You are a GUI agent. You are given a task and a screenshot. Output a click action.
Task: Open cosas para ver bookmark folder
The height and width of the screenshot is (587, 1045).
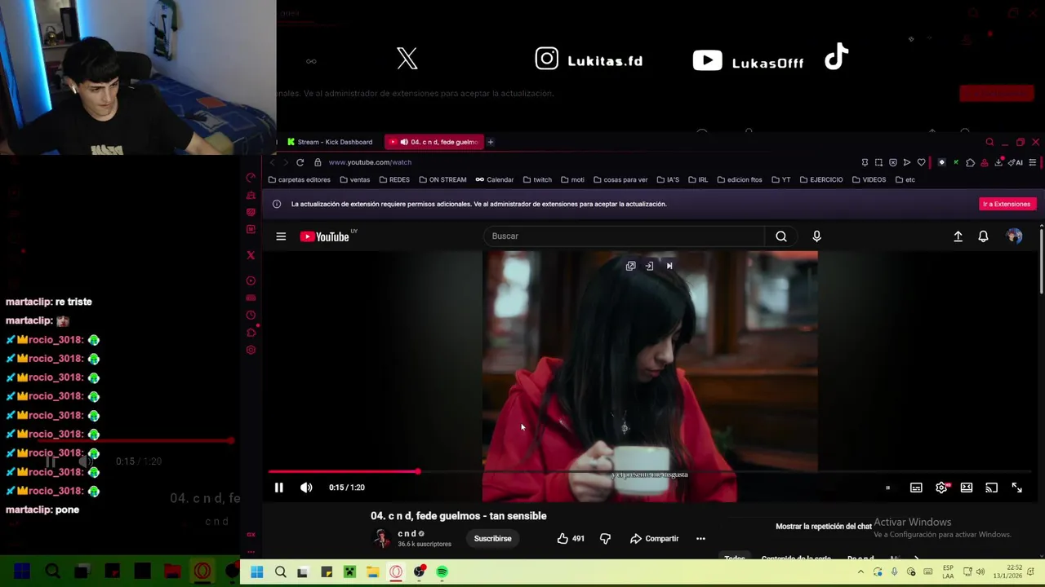620,179
